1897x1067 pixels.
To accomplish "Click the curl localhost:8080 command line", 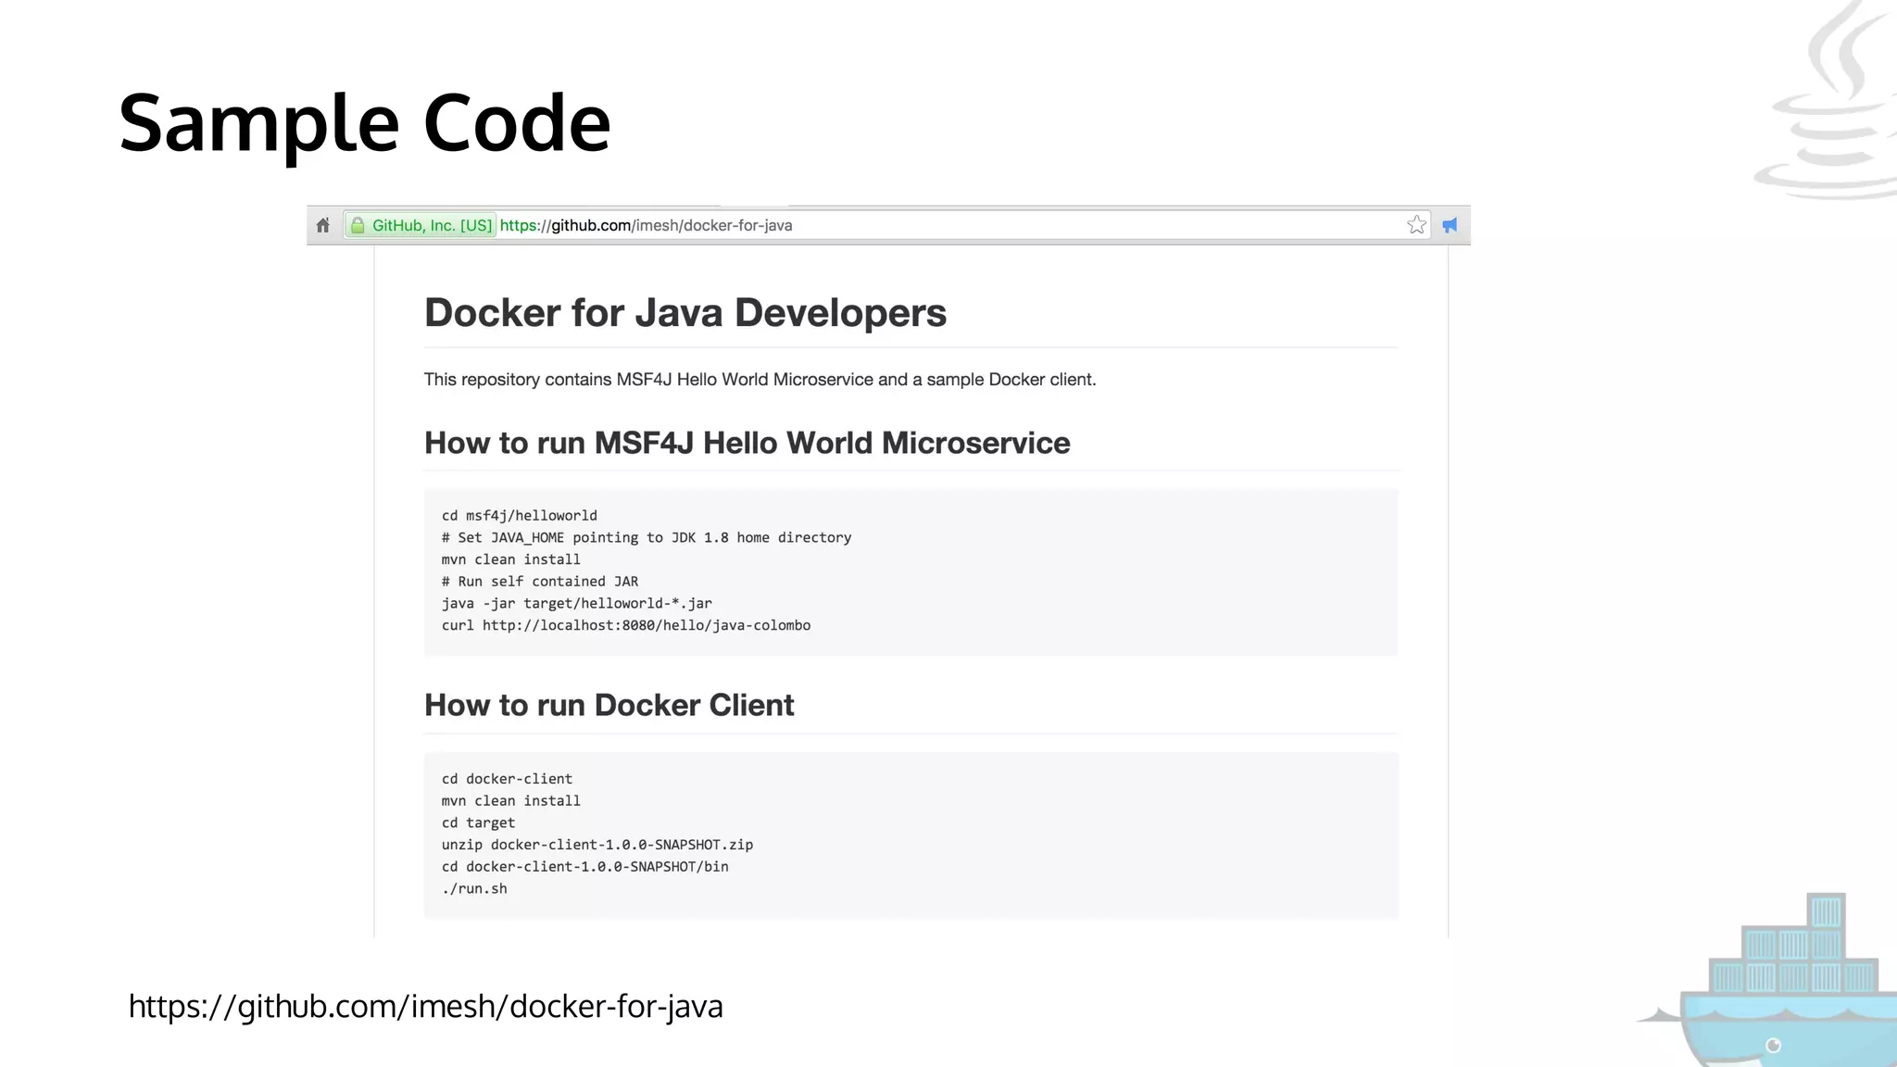I will [625, 625].
